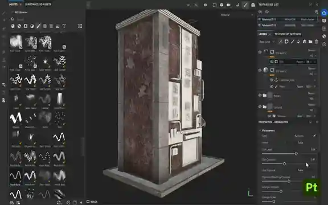Screen dimensions: 328x205
Task: Switch to the ASSETS tab
Action: pos(13,5)
